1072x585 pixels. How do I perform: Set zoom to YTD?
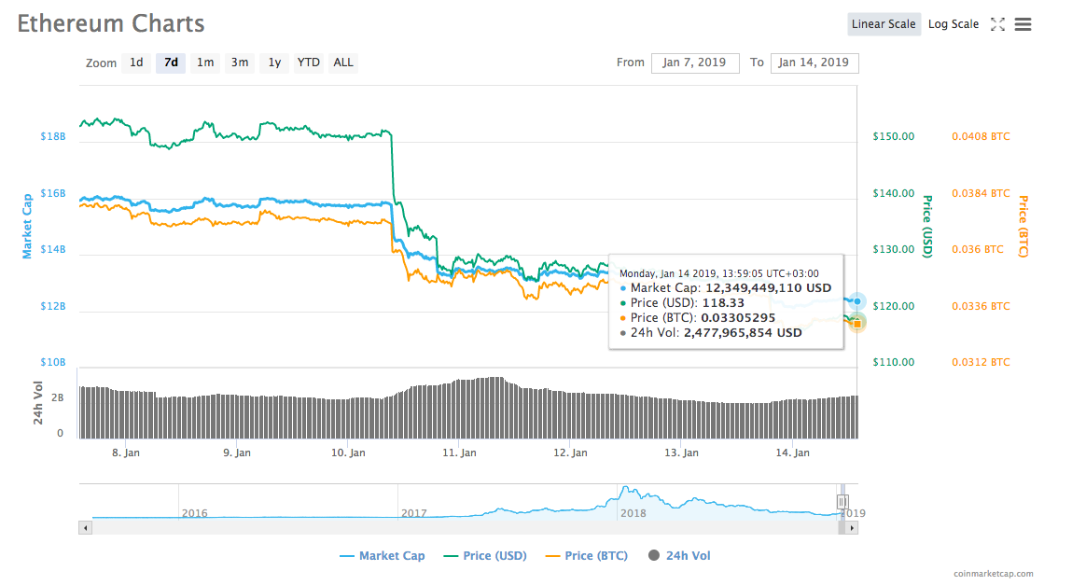click(308, 63)
